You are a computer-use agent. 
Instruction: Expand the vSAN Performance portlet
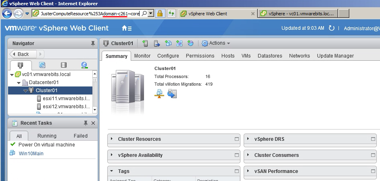[x=248, y=171]
